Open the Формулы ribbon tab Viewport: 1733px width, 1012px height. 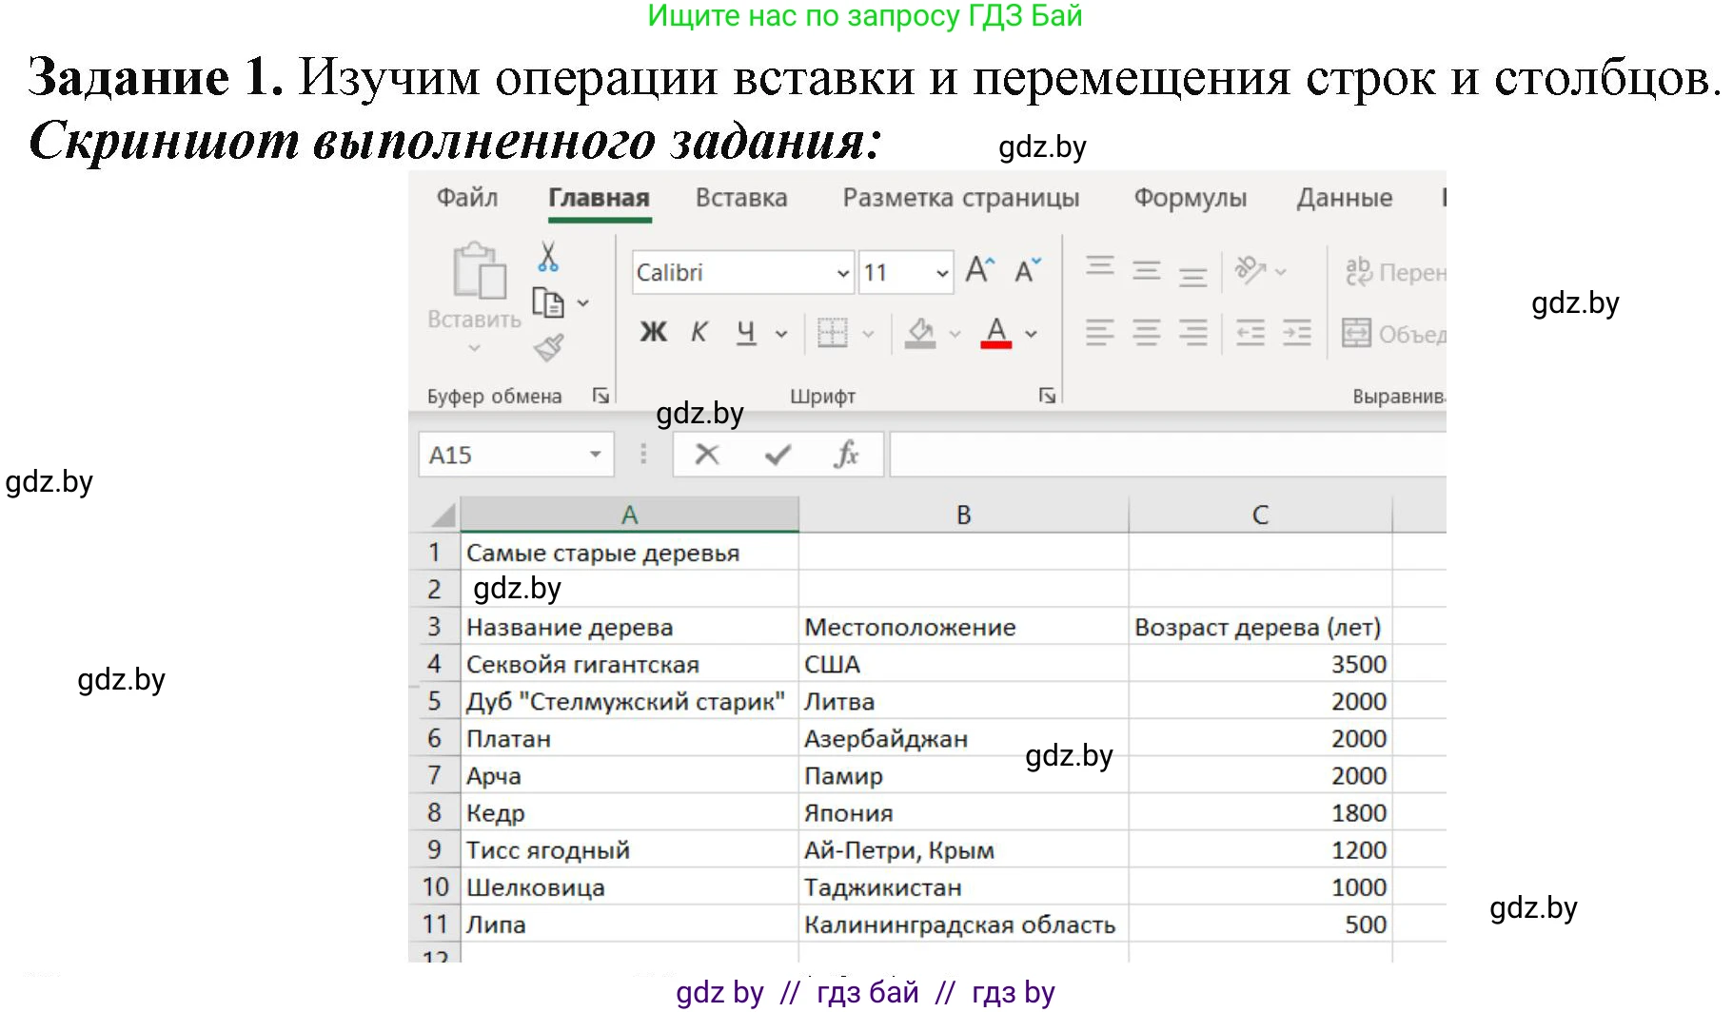pyautogui.click(x=1190, y=198)
